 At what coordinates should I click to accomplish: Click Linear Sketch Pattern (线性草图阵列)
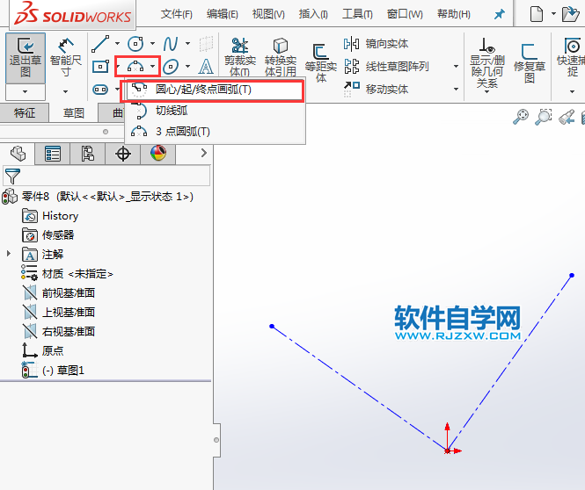coord(386,67)
